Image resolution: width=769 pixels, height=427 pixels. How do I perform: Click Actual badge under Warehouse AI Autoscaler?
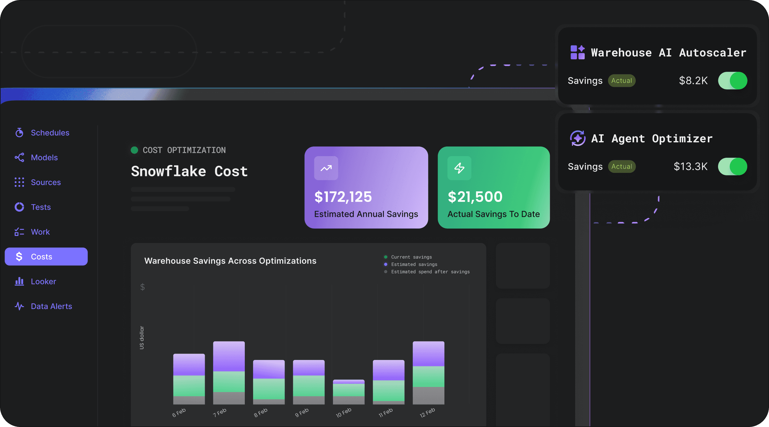point(622,81)
